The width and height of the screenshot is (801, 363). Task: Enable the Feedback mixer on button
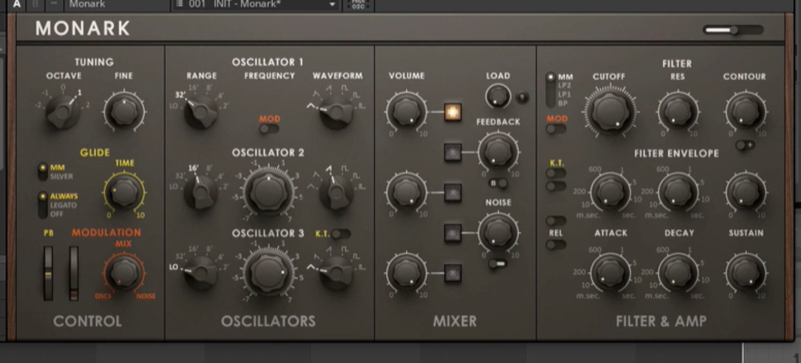(453, 153)
